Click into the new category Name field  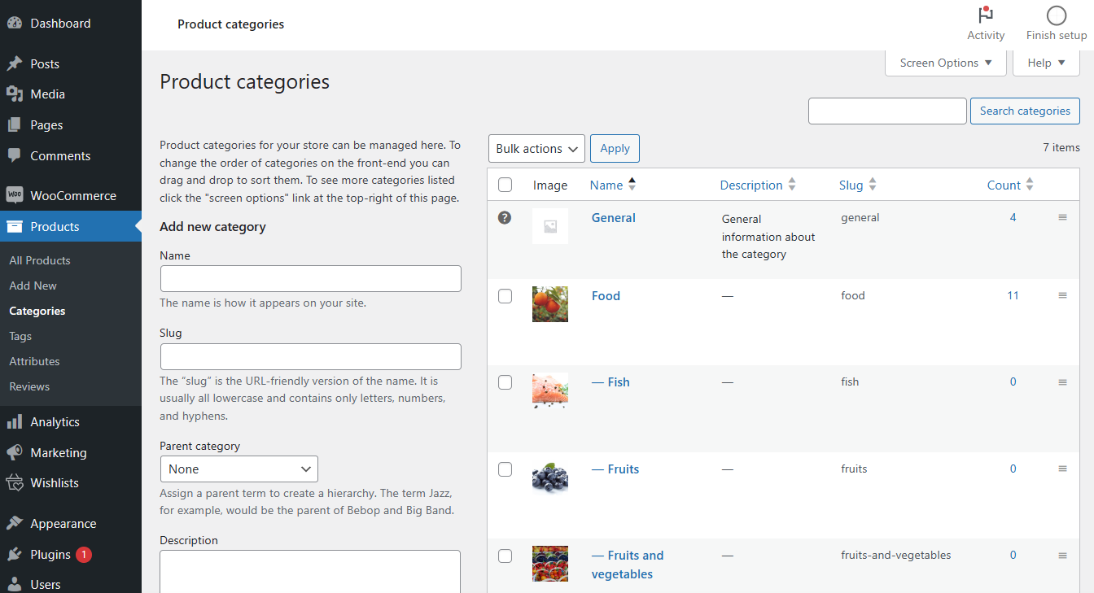pyautogui.click(x=311, y=279)
